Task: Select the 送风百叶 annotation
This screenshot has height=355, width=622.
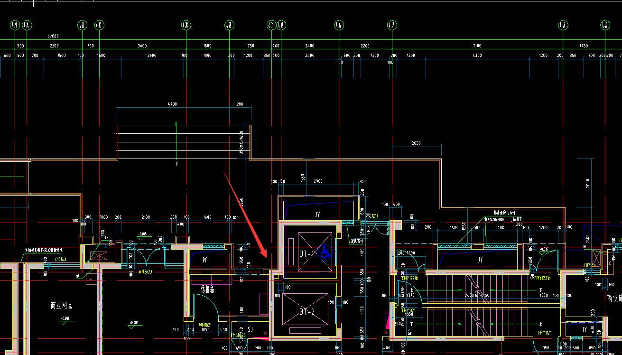Action: point(357,242)
